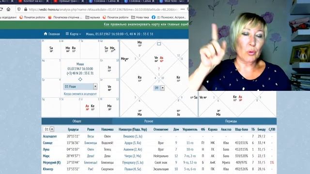Open the Facebook 'Психолог, Астрол...' bookmark
The height and width of the screenshot is (174, 310).
coord(169,17)
